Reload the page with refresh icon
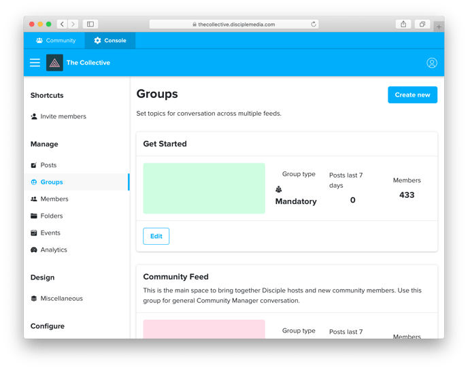Screen dimensions: 468x370 314,24
